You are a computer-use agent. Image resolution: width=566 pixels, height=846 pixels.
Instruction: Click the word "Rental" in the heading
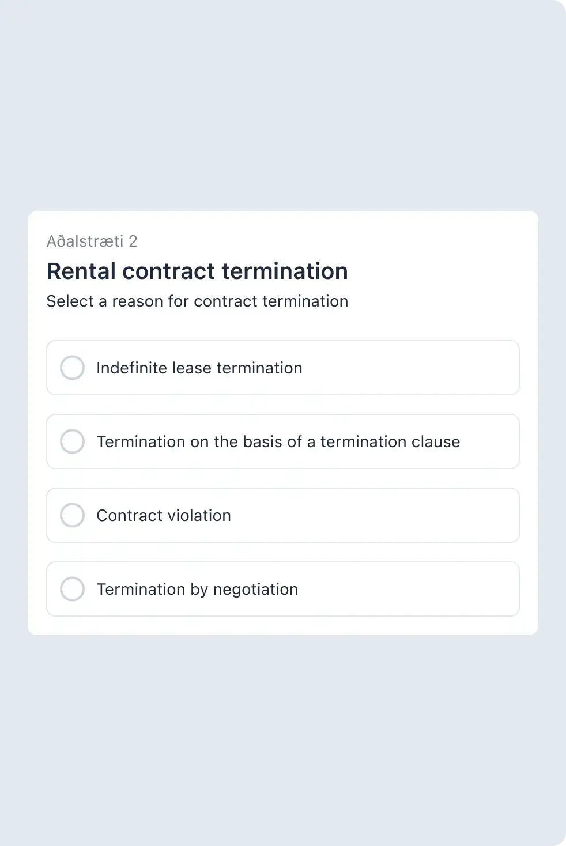(81, 271)
